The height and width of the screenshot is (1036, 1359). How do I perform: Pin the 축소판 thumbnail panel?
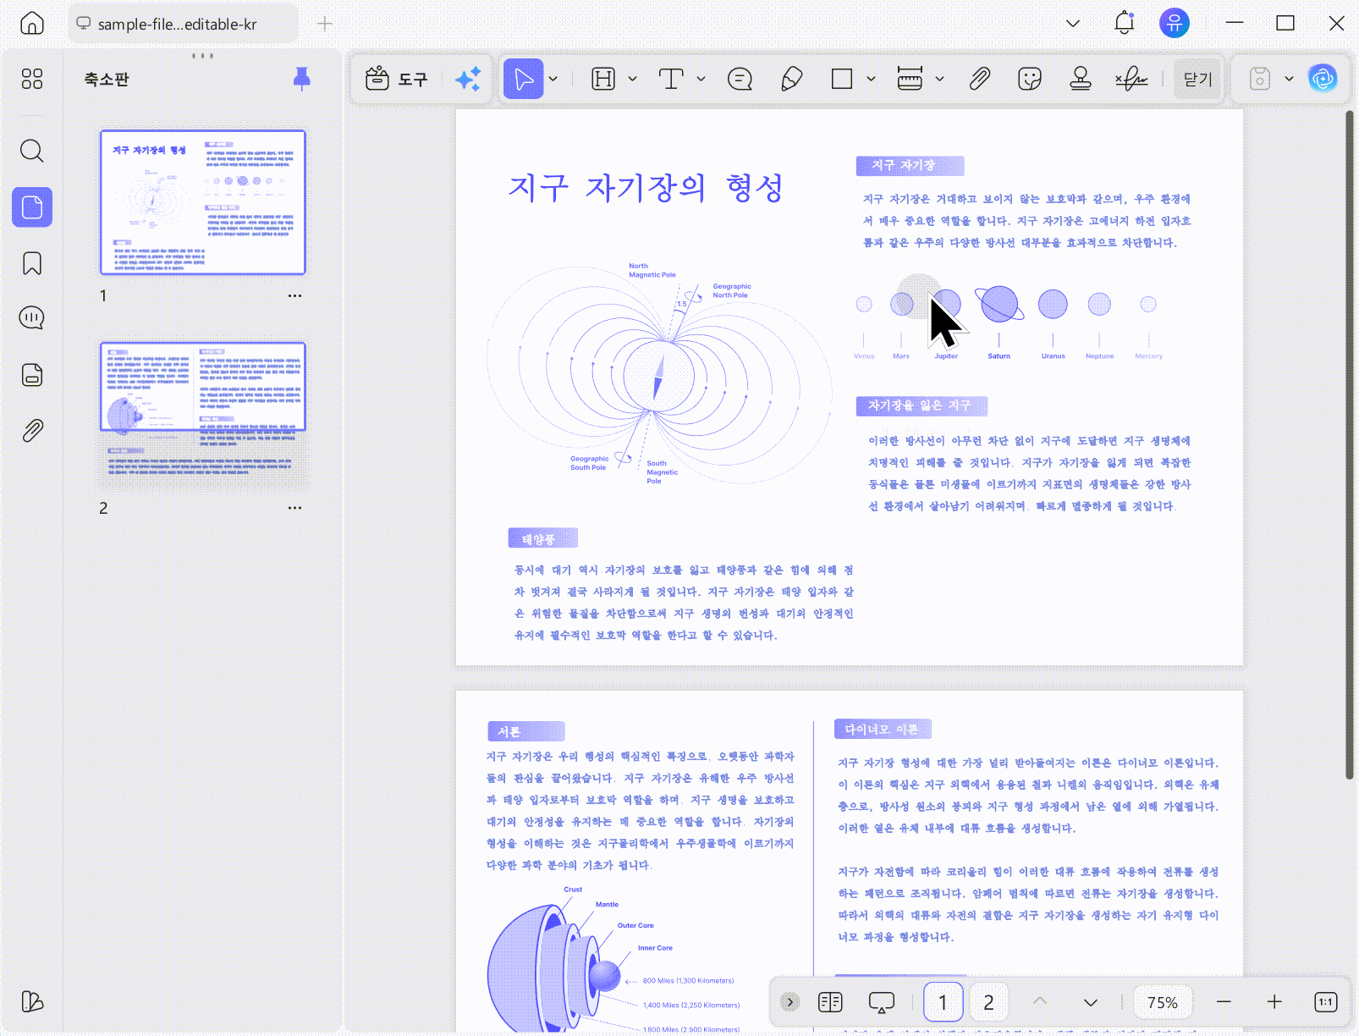click(x=301, y=79)
